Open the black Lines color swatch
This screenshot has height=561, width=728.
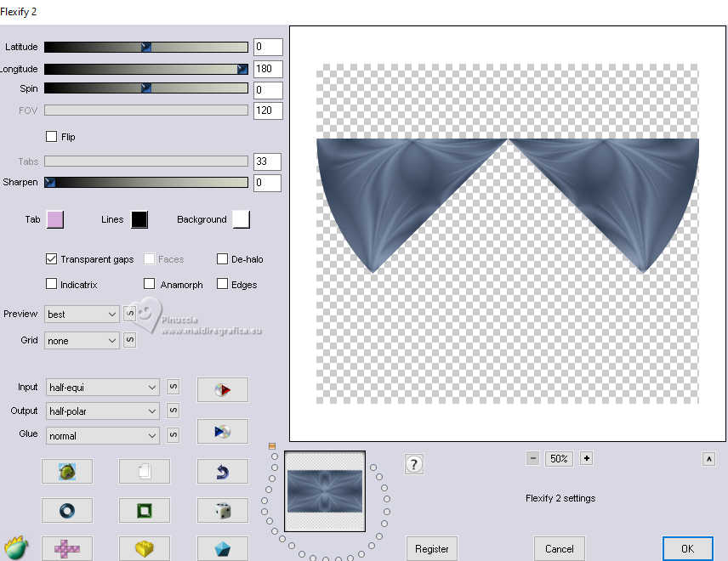click(x=139, y=219)
